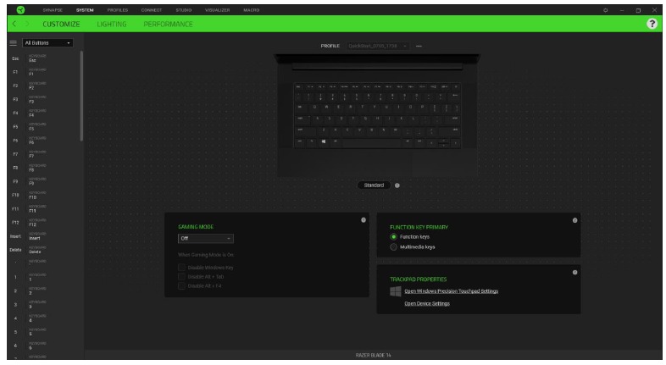Click the laptop keyboard image
The height and width of the screenshot is (365, 666).
coord(377,115)
